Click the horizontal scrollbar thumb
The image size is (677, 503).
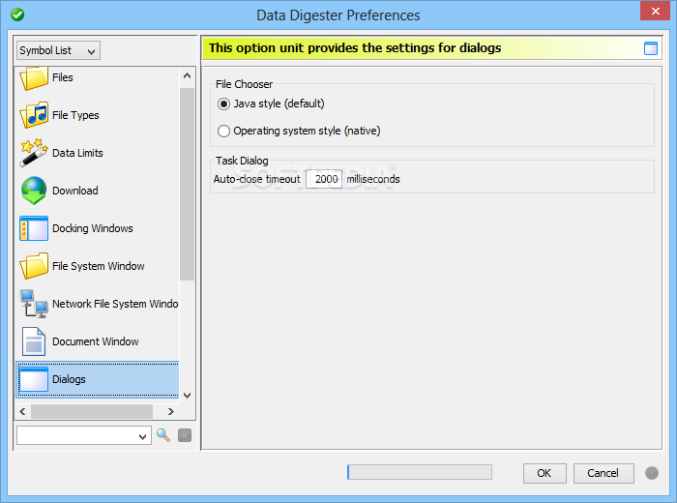pyautogui.click(x=92, y=411)
